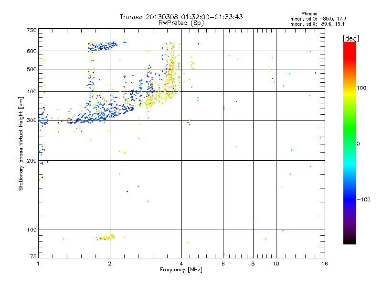The image size is (382, 287).
Task: Click the colorbar tick label '-100'
Action: click(x=363, y=199)
